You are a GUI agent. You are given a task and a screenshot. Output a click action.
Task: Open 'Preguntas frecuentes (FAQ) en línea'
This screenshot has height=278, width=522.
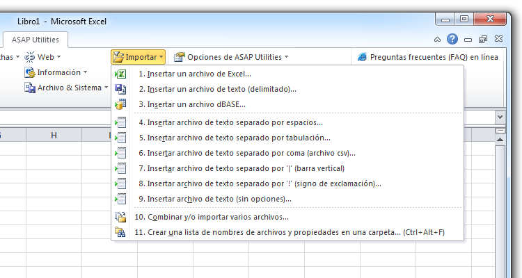pos(428,57)
